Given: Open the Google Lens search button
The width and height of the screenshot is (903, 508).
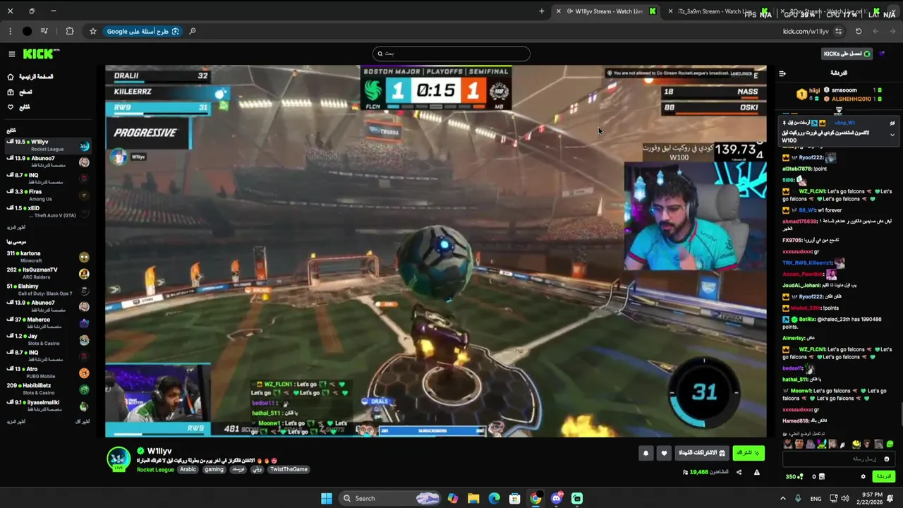Looking at the screenshot, I should coord(143,31).
